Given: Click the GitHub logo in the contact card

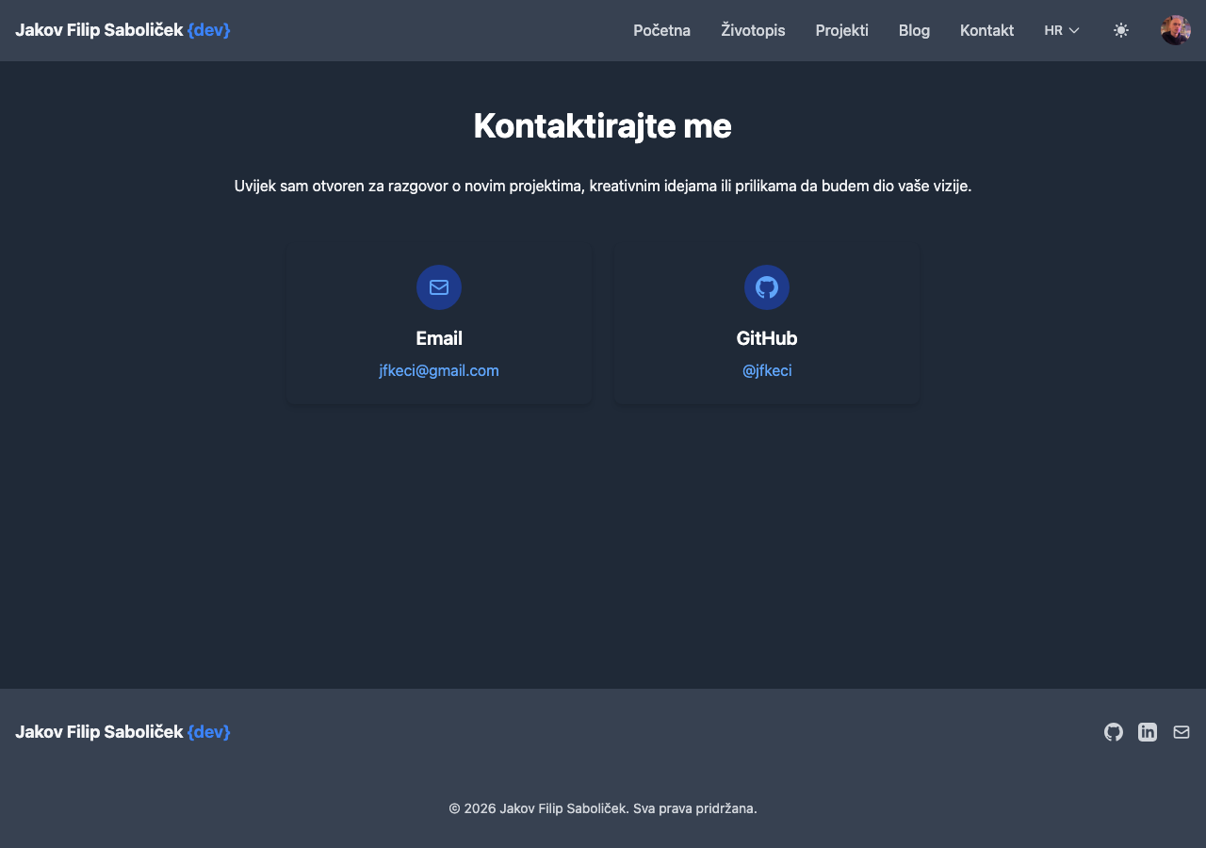Looking at the screenshot, I should point(766,287).
